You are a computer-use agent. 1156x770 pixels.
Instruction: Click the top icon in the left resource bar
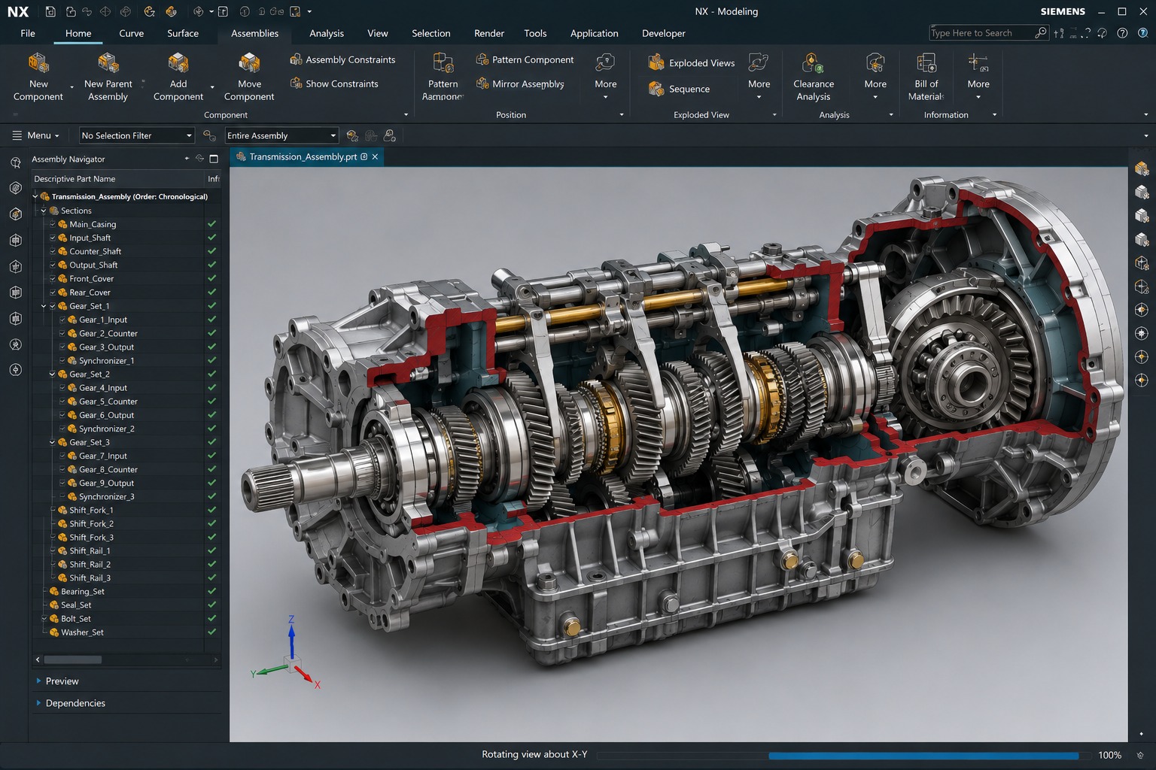[x=15, y=162]
